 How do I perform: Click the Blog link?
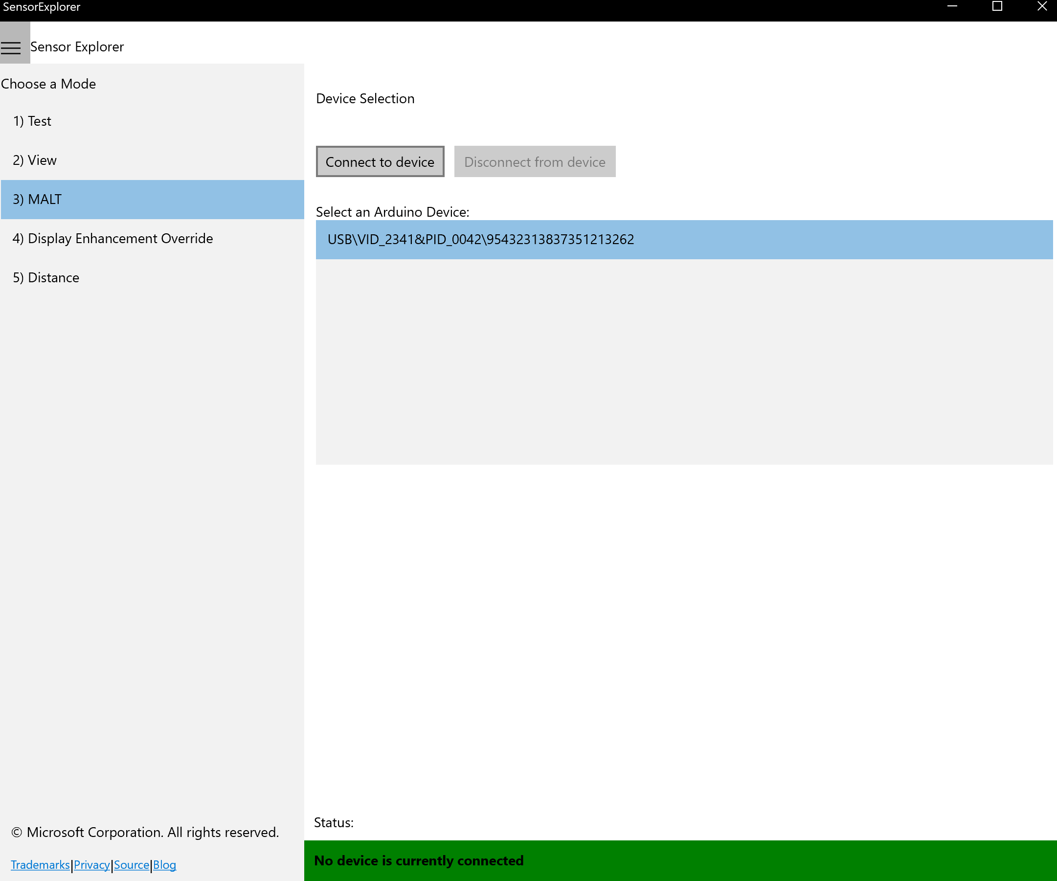click(164, 864)
